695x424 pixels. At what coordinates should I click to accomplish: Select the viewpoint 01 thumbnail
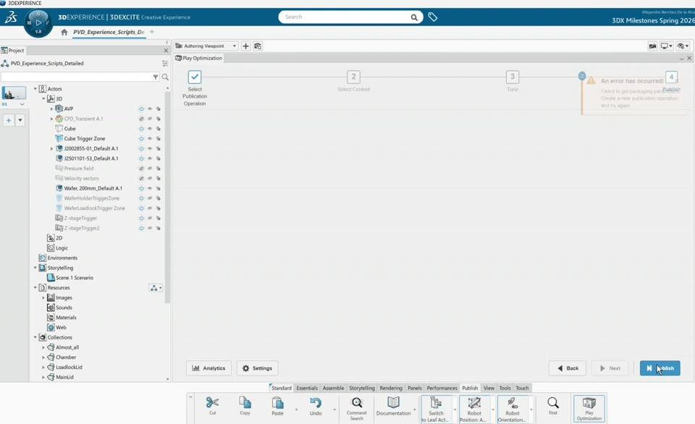14,93
